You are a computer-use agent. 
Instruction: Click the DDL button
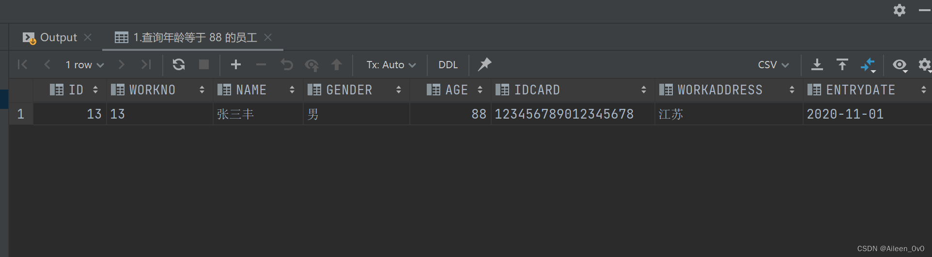click(448, 65)
